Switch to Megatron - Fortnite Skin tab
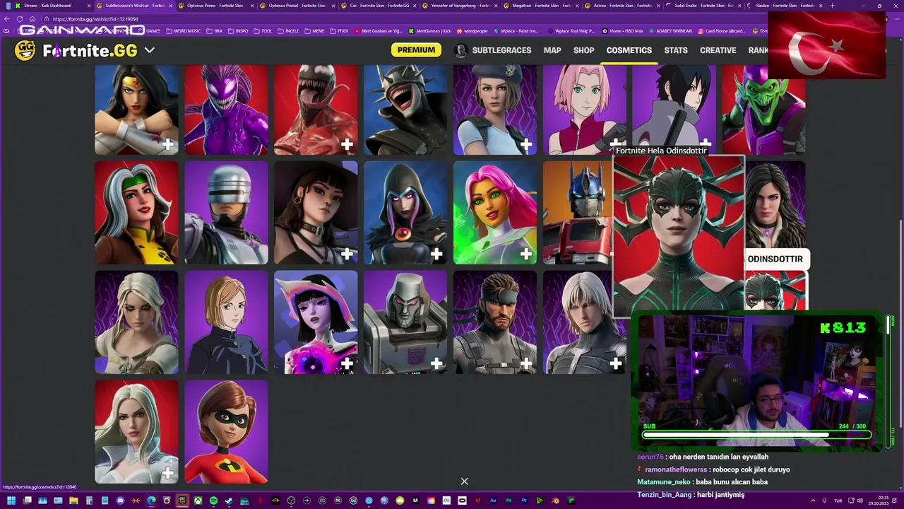The image size is (904, 509). pos(541,6)
